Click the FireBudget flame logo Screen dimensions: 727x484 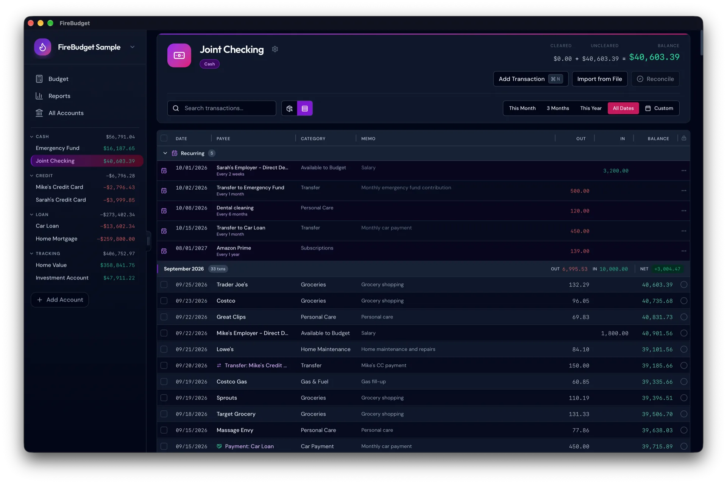[42, 47]
